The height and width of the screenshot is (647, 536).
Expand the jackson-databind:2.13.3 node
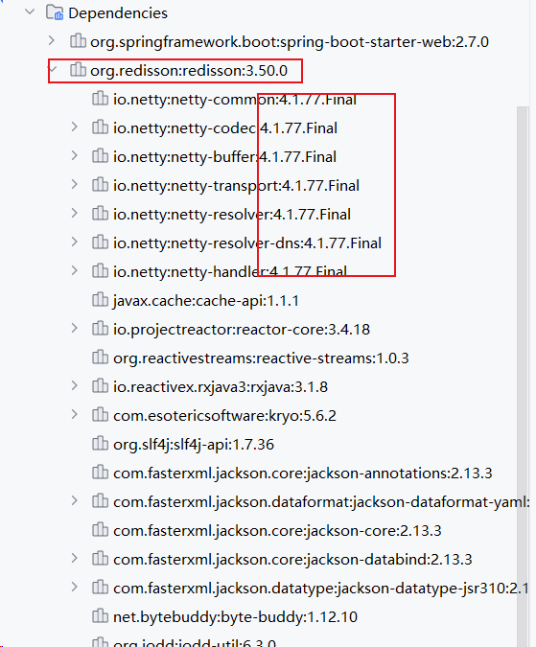[74, 558]
